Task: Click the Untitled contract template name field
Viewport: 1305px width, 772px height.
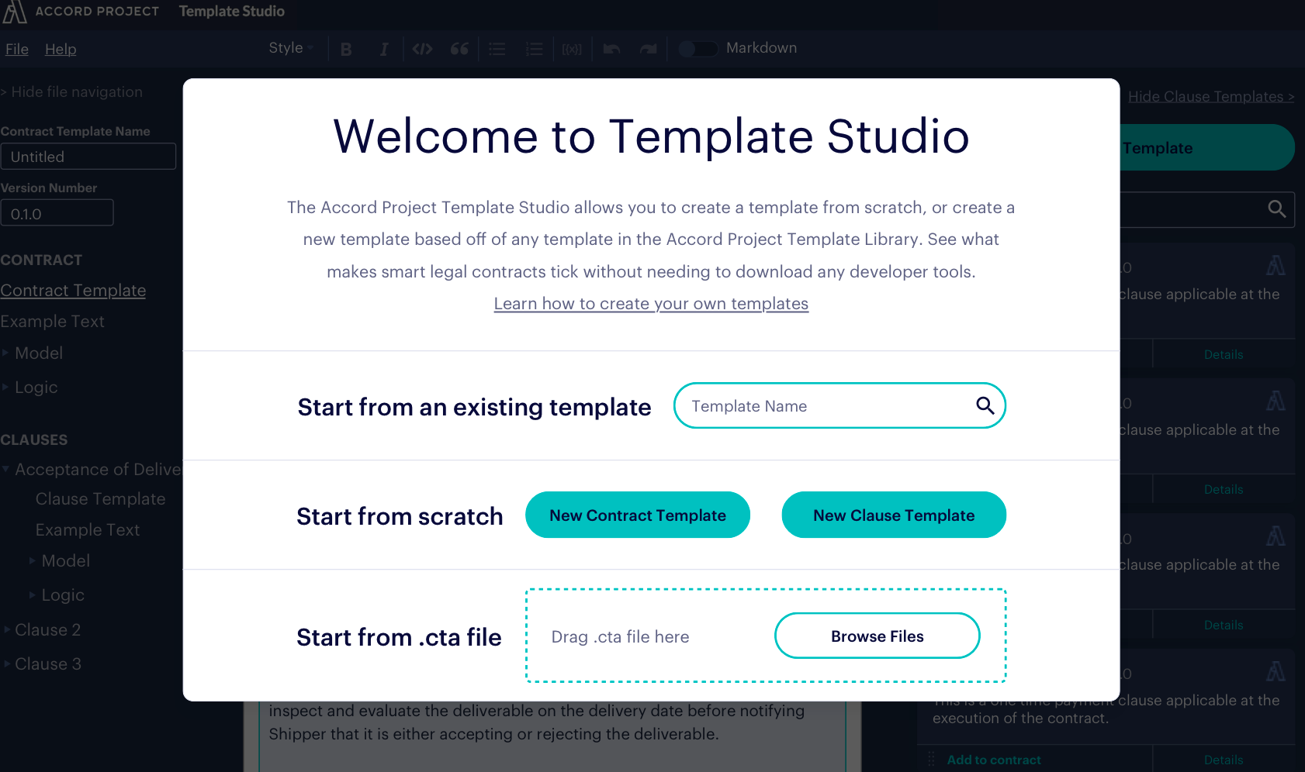Action: [88, 156]
